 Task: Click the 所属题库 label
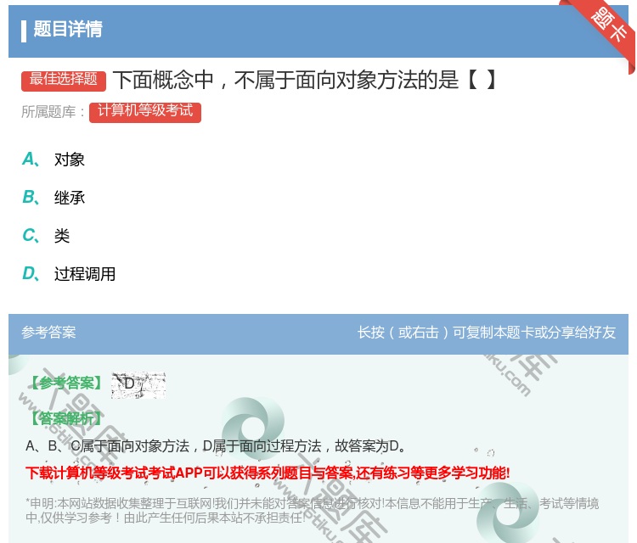(54, 112)
